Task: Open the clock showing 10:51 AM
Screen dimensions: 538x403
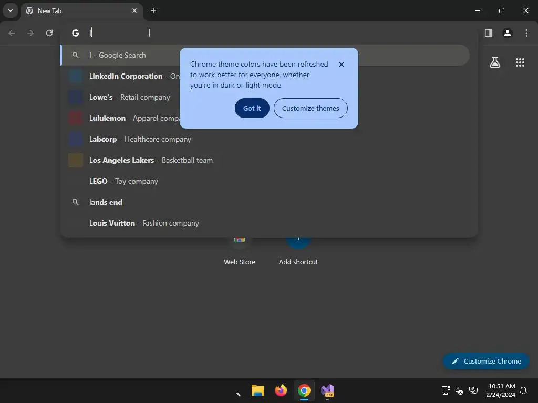Action: click(x=501, y=390)
